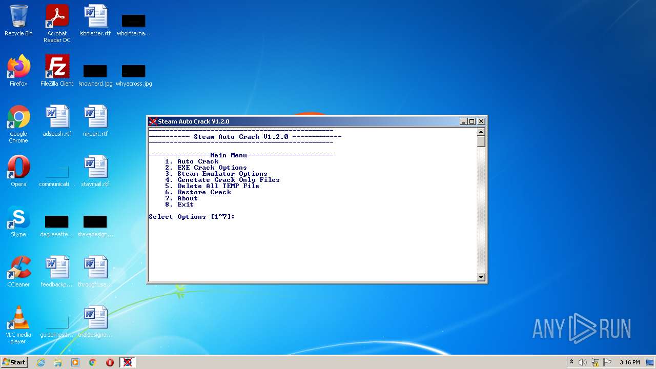
Task: Launch Opera browser shortcut
Action: point(18,171)
